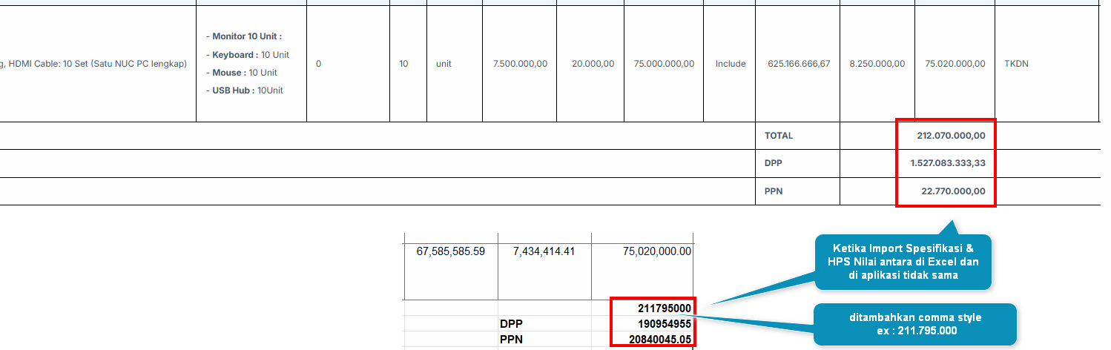Click the TOTAL label in summary
The height and width of the screenshot is (350, 1111).
click(x=779, y=136)
